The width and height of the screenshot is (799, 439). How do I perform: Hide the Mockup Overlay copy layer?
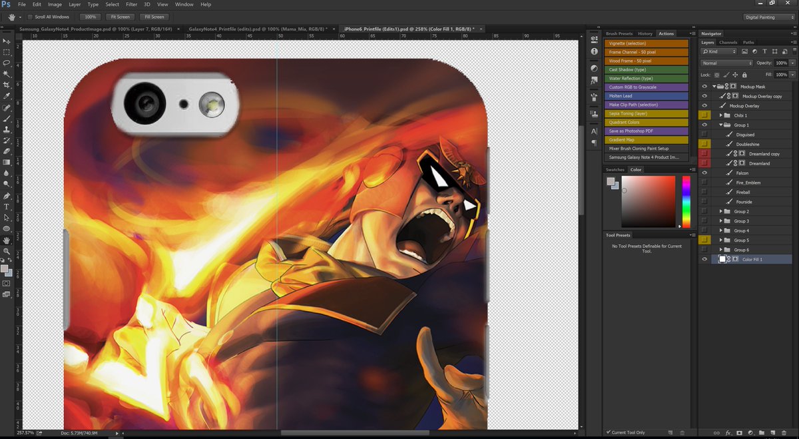click(x=704, y=96)
